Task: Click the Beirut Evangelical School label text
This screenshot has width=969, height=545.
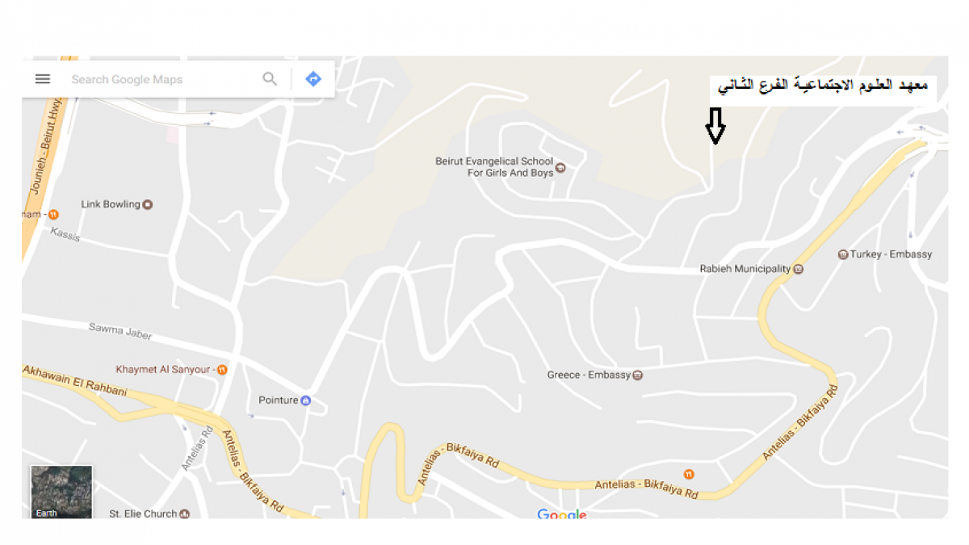Action: click(x=494, y=167)
